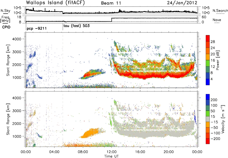Click the "4" tick on Power colorbar
The image size is (228, 158).
tap(211, 79)
